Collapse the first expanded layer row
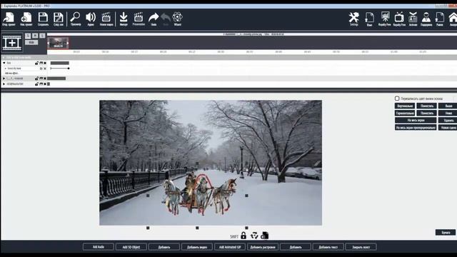 point(4,63)
